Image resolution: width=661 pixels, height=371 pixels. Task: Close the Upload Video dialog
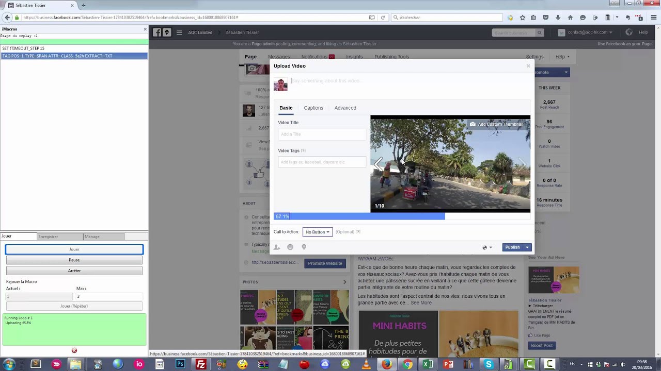pos(528,66)
